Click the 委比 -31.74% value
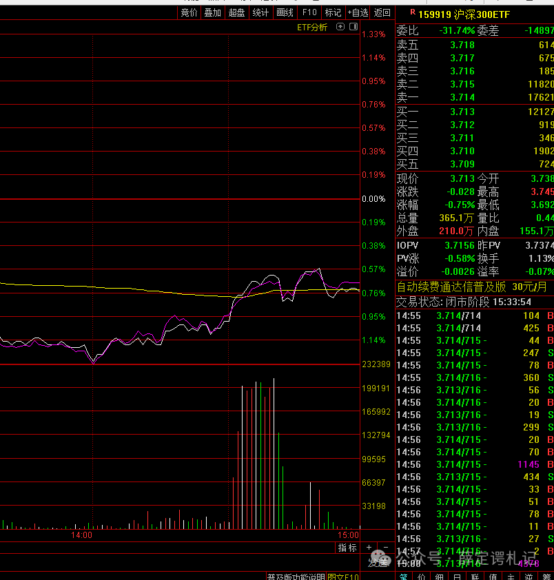The image size is (554, 580). pos(457,31)
